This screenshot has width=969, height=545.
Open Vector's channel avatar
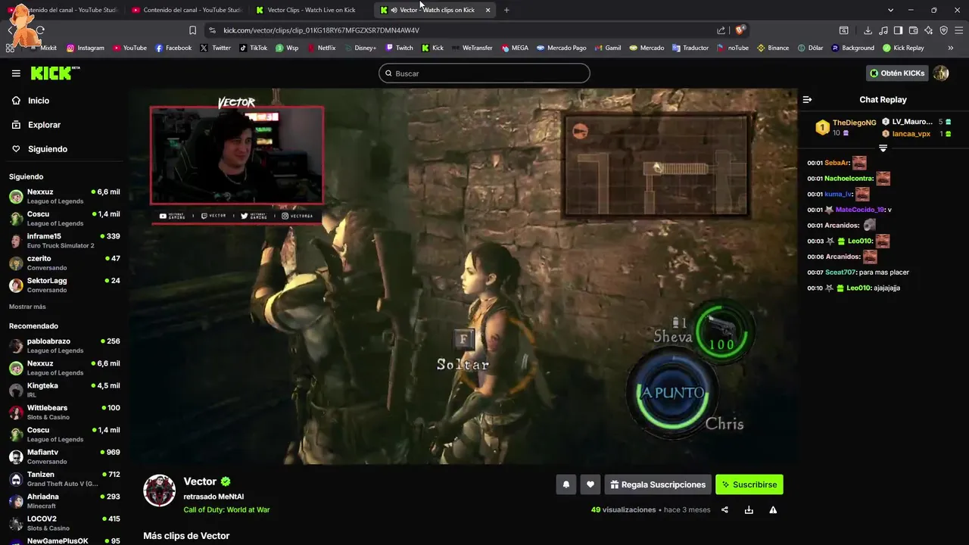click(x=160, y=490)
